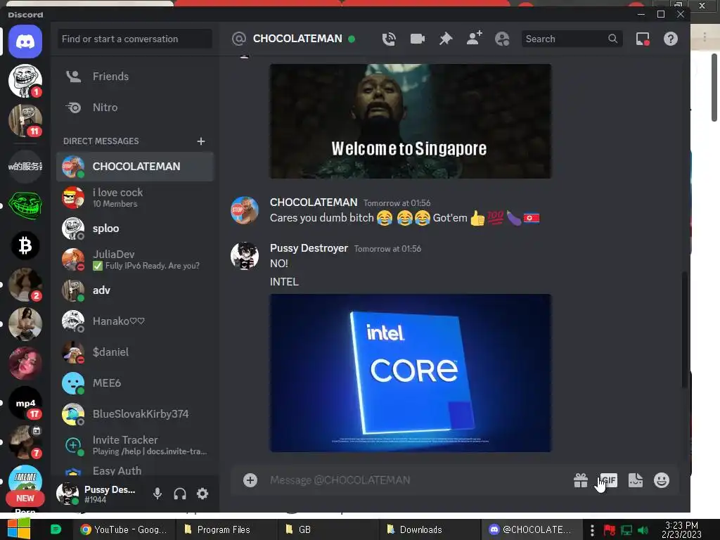Click the chat scrollbar
720x540 pixels.
coord(684,328)
